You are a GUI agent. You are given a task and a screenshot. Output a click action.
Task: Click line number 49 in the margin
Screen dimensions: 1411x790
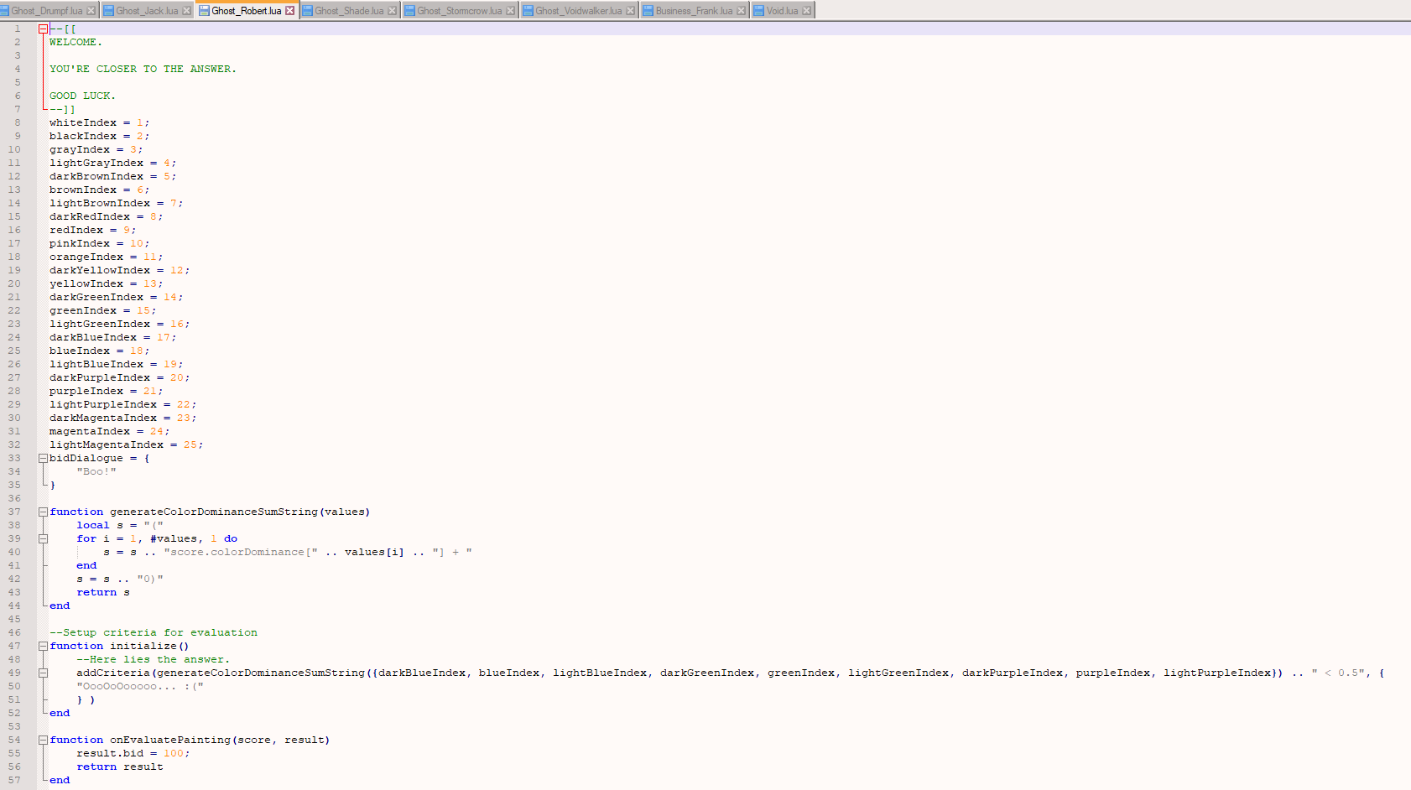(x=14, y=673)
